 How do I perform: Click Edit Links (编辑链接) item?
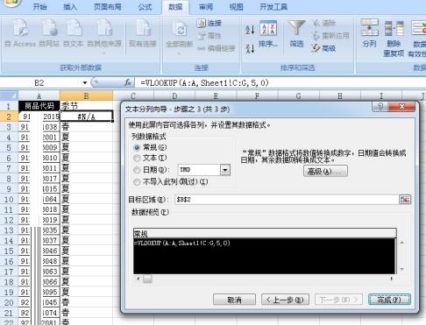click(217, 48)
